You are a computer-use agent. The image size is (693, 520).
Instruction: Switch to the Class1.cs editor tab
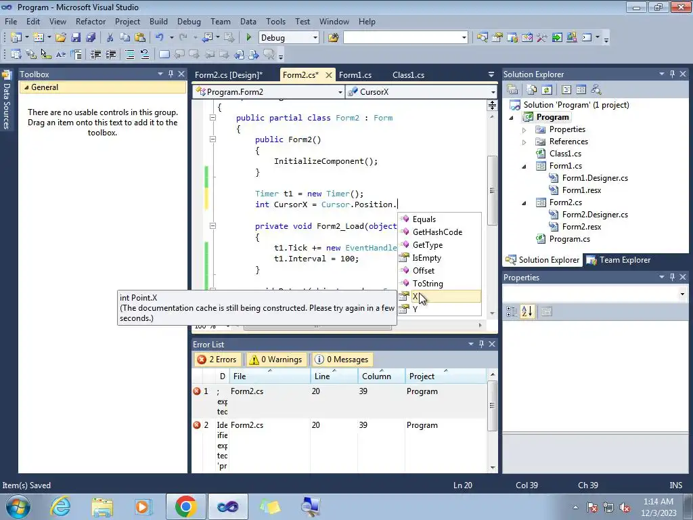[408, 74]
